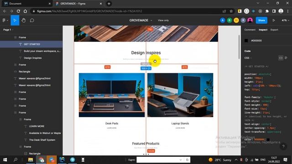Select the LEARN MORE layer
292x164 pixels.
click(x=31, y=126)
